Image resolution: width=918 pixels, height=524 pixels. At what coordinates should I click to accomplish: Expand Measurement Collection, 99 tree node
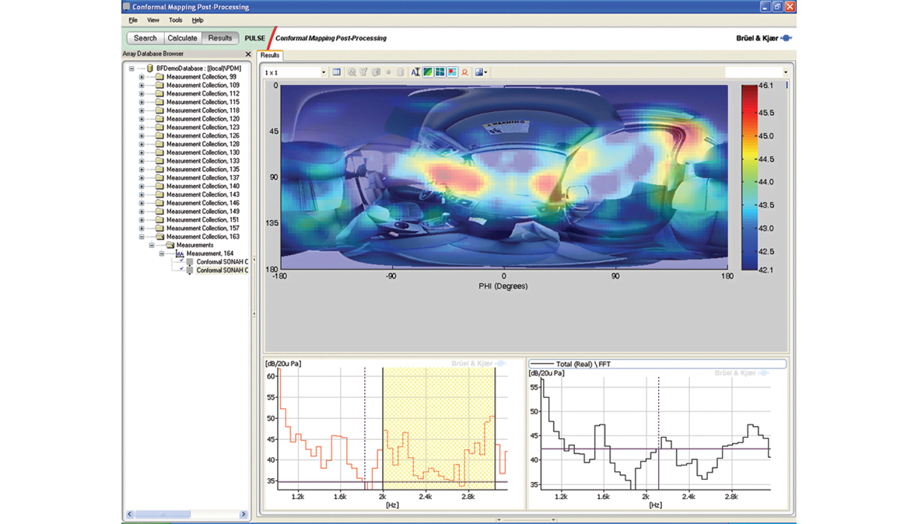tap(142, 77)
